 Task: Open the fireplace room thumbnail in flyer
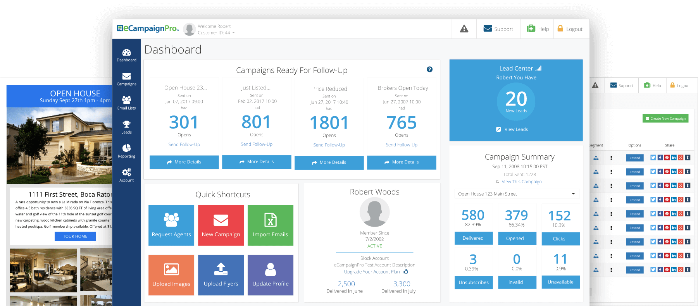point(43,270)
